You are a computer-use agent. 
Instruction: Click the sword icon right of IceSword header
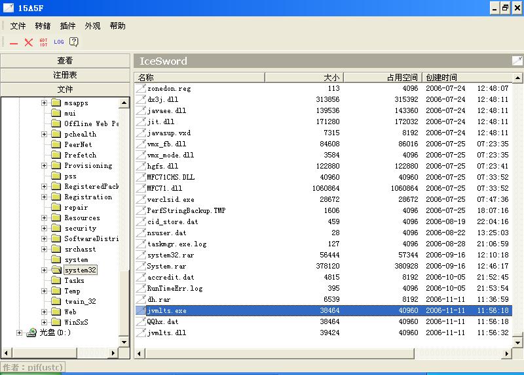[x=517, y=61]
